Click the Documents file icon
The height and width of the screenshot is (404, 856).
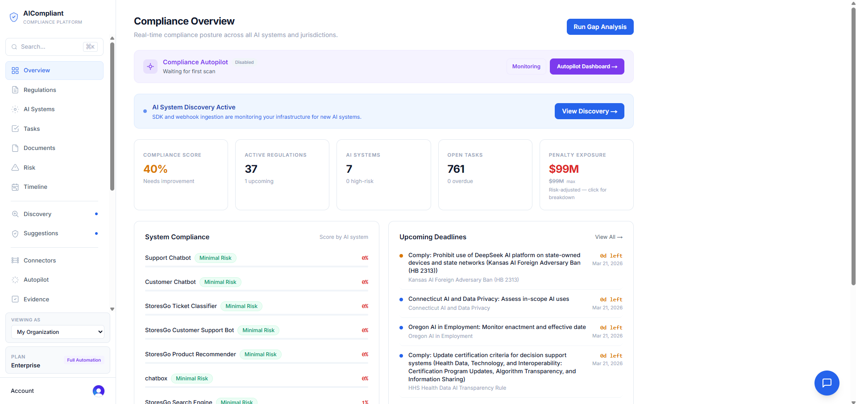(15, 148)
